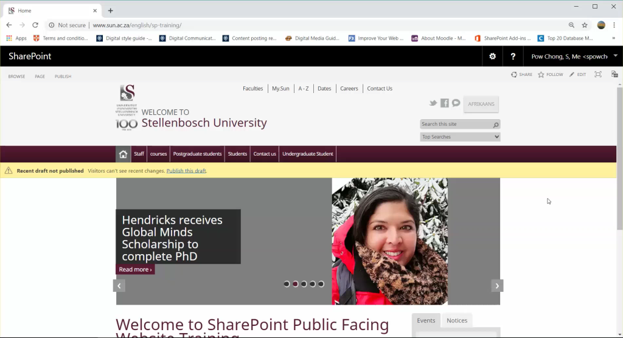Image resolution: width=623 pixels, height=338 pixels.
Task: Toggle focus on content icon
Action: [598, 74]
